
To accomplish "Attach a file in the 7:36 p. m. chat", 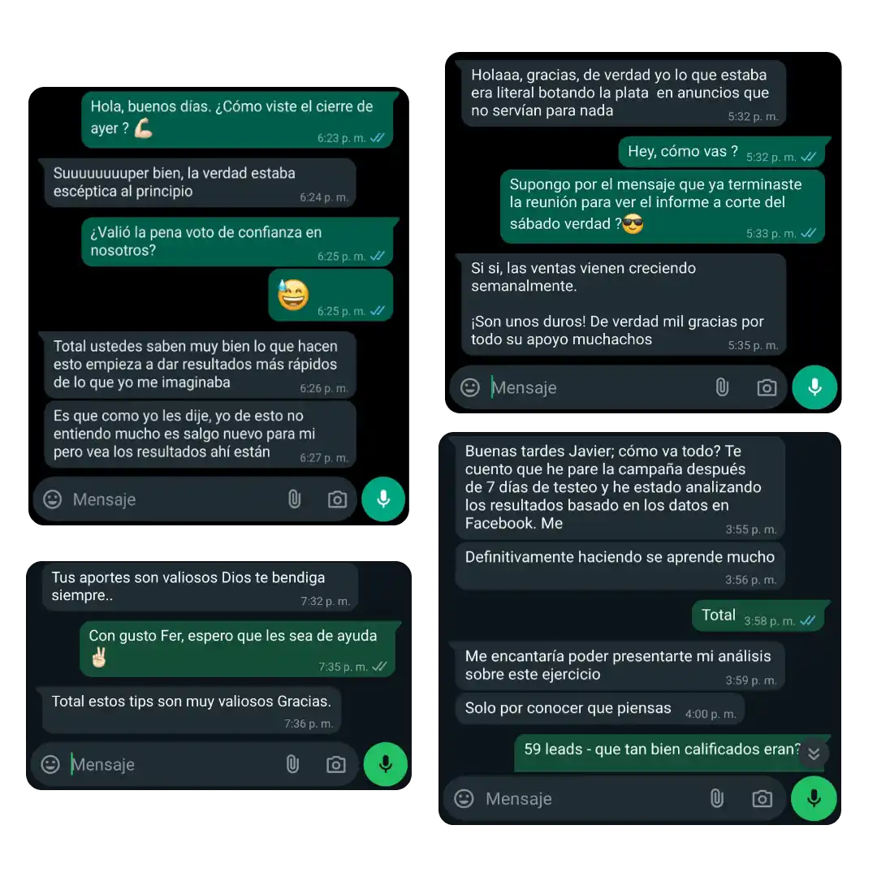I will 292,764.
